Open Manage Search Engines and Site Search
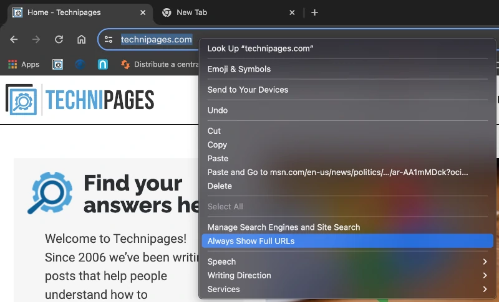Image resolution: width=499 pixels, height=302 pixels. [347, 227]
